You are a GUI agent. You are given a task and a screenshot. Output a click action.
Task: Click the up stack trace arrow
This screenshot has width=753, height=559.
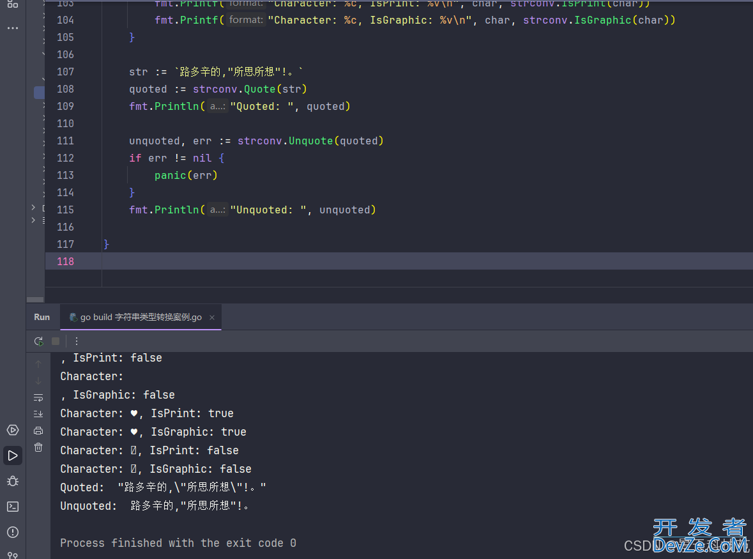(38, 364)
